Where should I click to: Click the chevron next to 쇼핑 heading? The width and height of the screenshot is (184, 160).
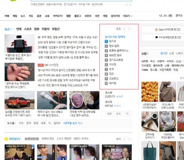coord(148,53)
